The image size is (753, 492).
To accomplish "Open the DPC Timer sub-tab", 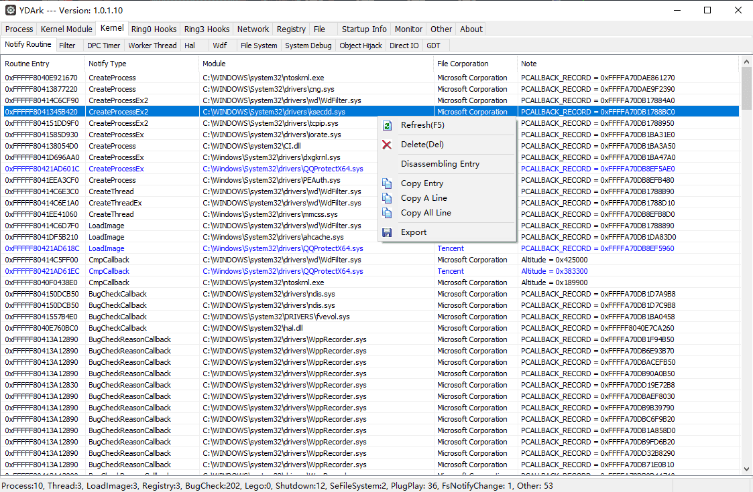I will click(x=104, y=46).
